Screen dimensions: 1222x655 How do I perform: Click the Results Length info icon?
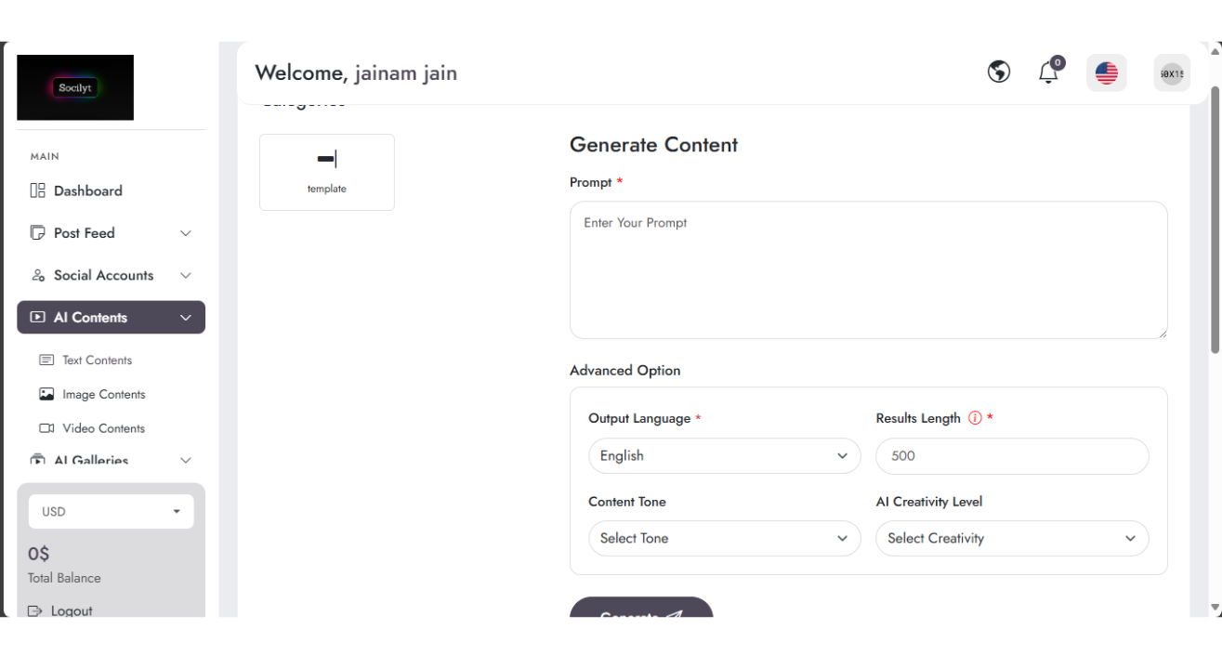975,418
